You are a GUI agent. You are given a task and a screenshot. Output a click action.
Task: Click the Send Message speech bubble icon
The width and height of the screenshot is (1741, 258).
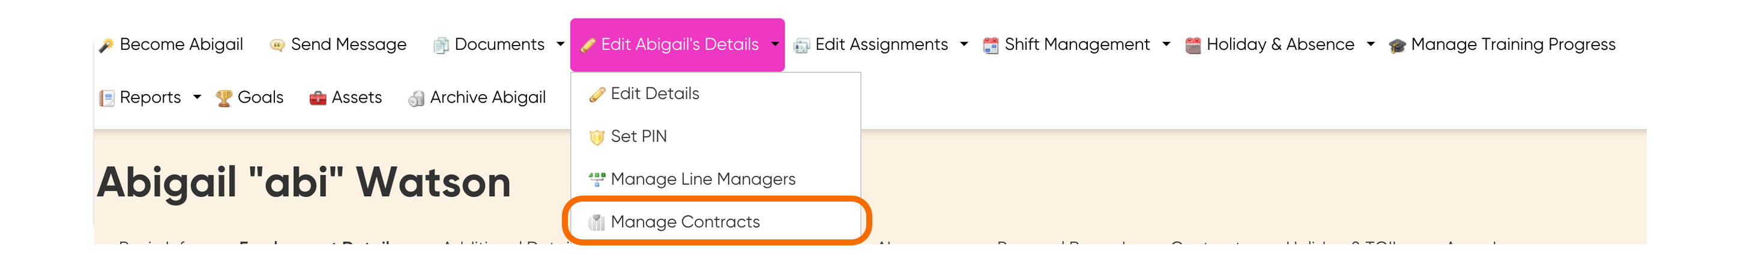tap(277, 45)
